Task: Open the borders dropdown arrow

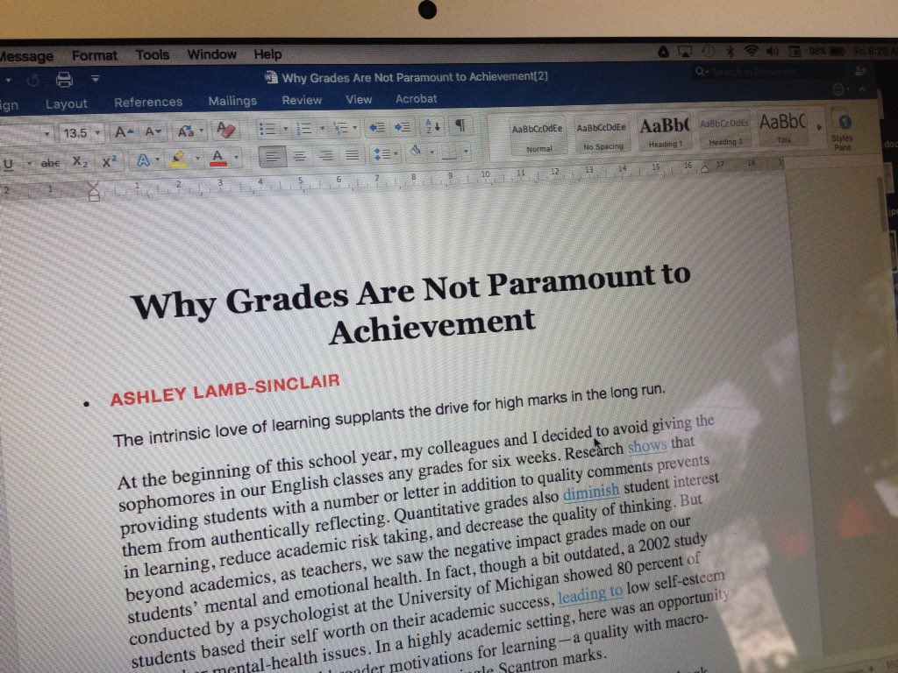Action: tap(466, 152)
